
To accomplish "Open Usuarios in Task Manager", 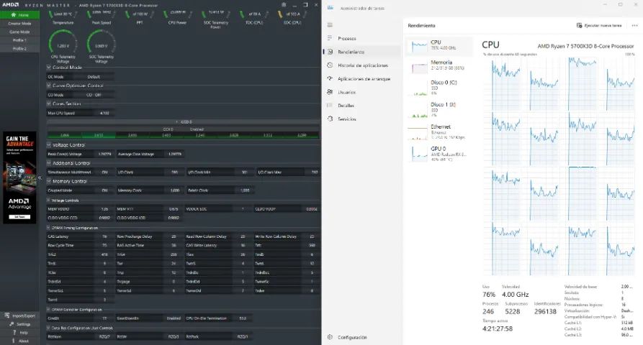I will click(x=361, y=92).
